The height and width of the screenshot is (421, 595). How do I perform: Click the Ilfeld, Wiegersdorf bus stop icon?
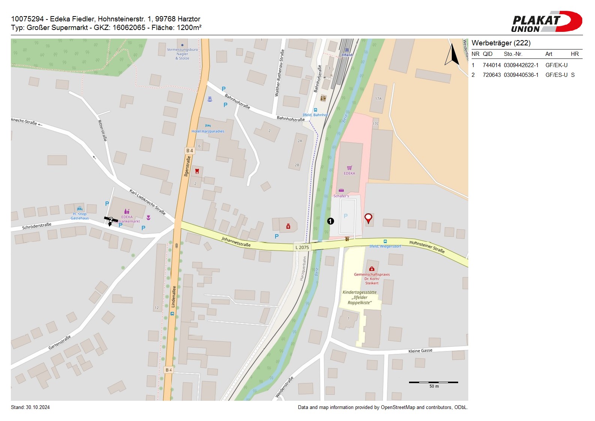pos(385,241)
